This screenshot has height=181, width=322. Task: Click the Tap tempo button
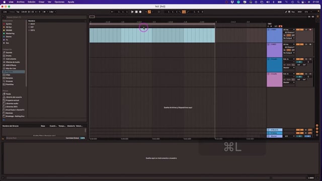(18, 12)
